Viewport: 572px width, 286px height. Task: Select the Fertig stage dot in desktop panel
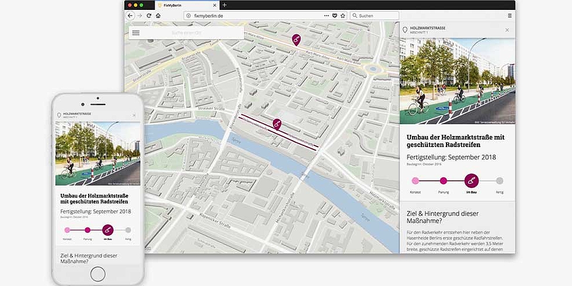500,180
